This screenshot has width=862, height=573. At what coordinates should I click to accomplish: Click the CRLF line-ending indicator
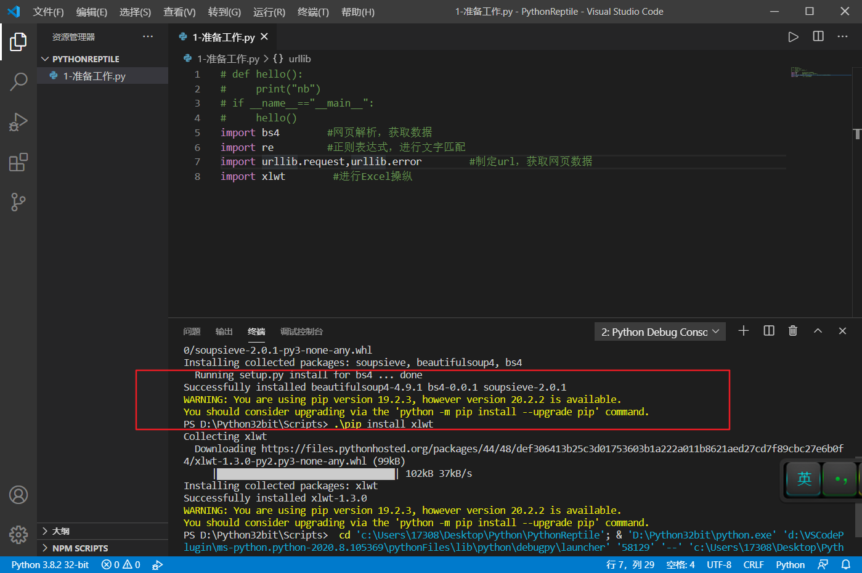click(753, 564)
